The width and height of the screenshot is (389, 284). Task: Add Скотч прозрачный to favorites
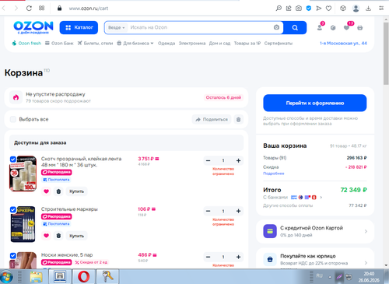click(x=46, y=191)
